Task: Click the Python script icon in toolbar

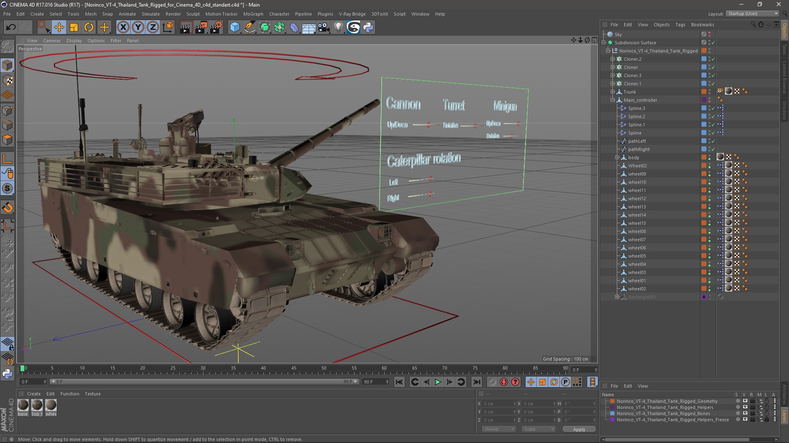Action: (368, 27)
